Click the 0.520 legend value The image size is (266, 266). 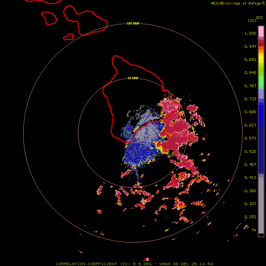tap(250, 152)
